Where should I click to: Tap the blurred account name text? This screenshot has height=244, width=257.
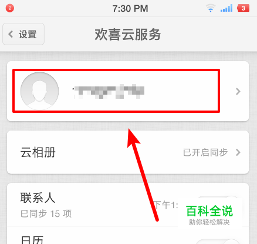coord(109,91)
